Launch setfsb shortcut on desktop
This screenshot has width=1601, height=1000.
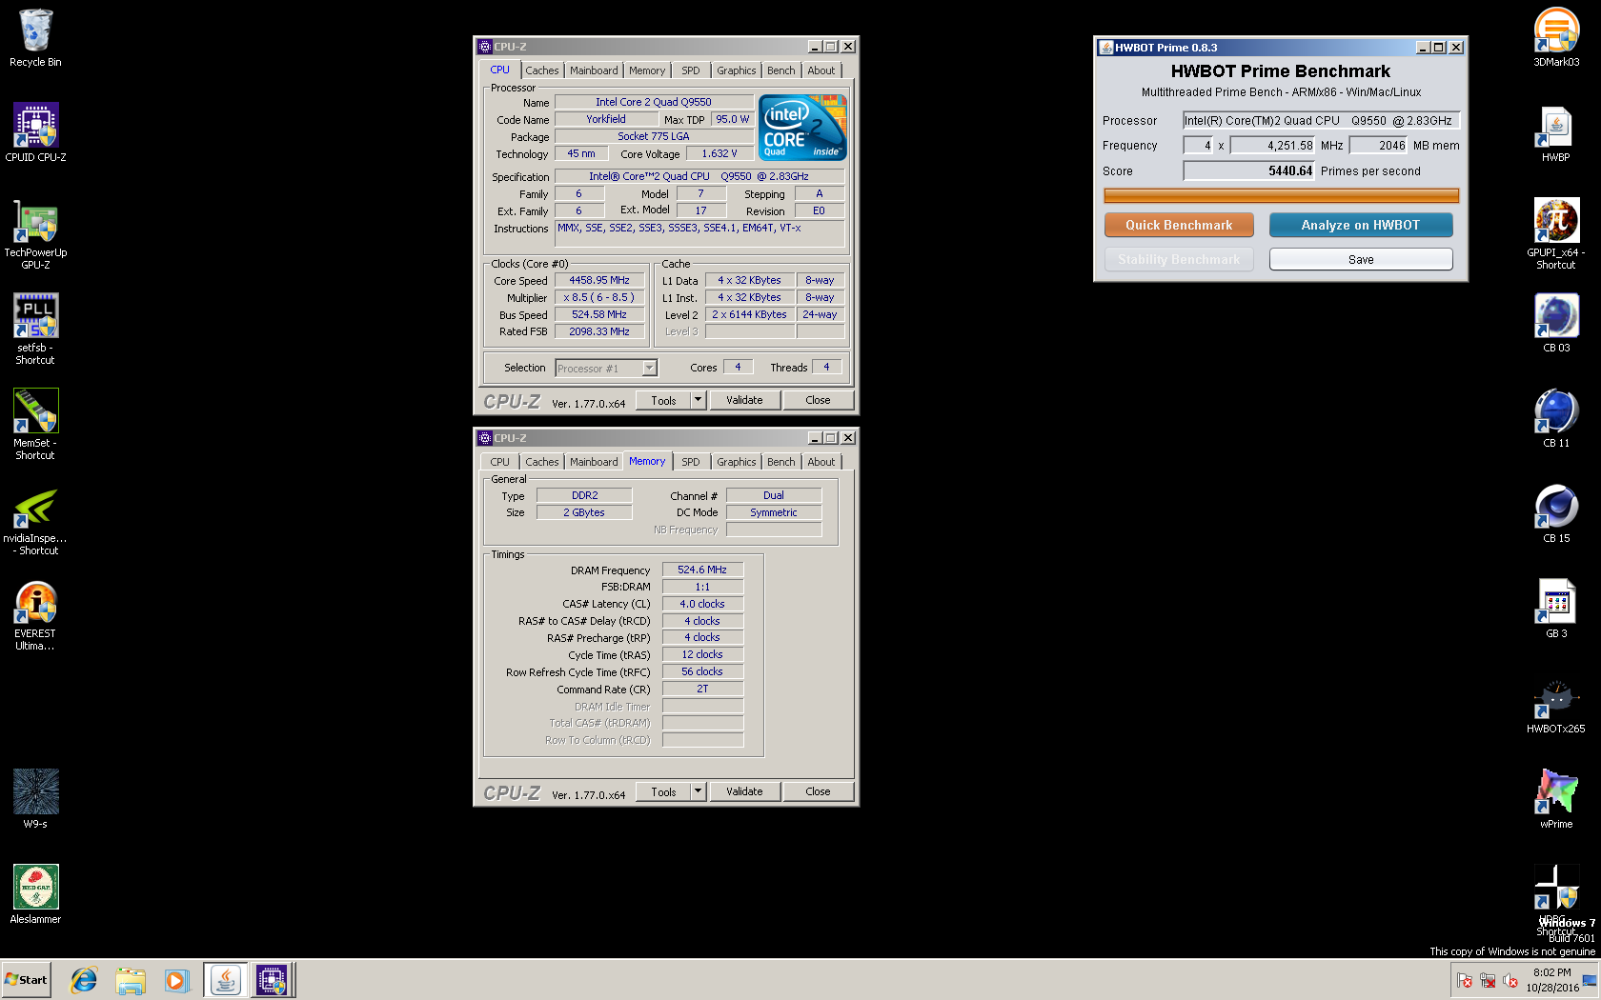point(35,330)
